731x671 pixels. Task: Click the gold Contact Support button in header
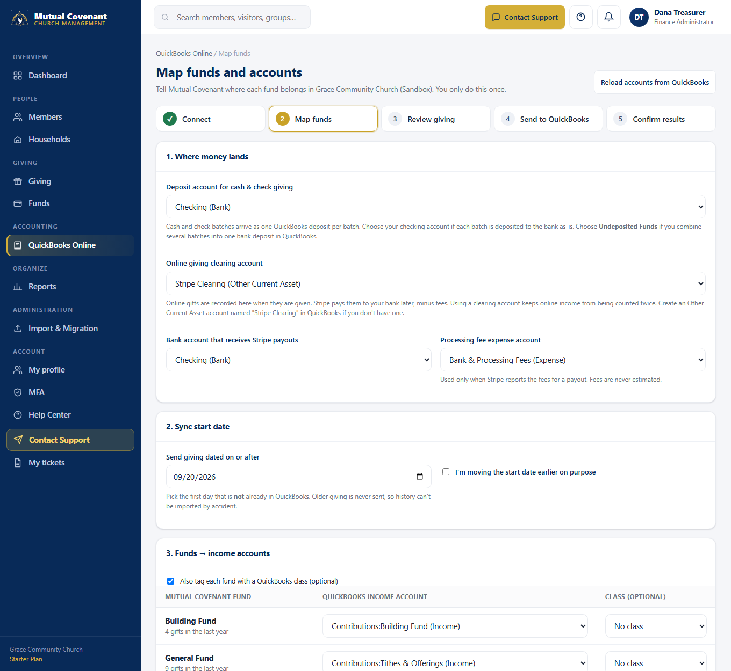pyautogui.click(x=525, y=17)
